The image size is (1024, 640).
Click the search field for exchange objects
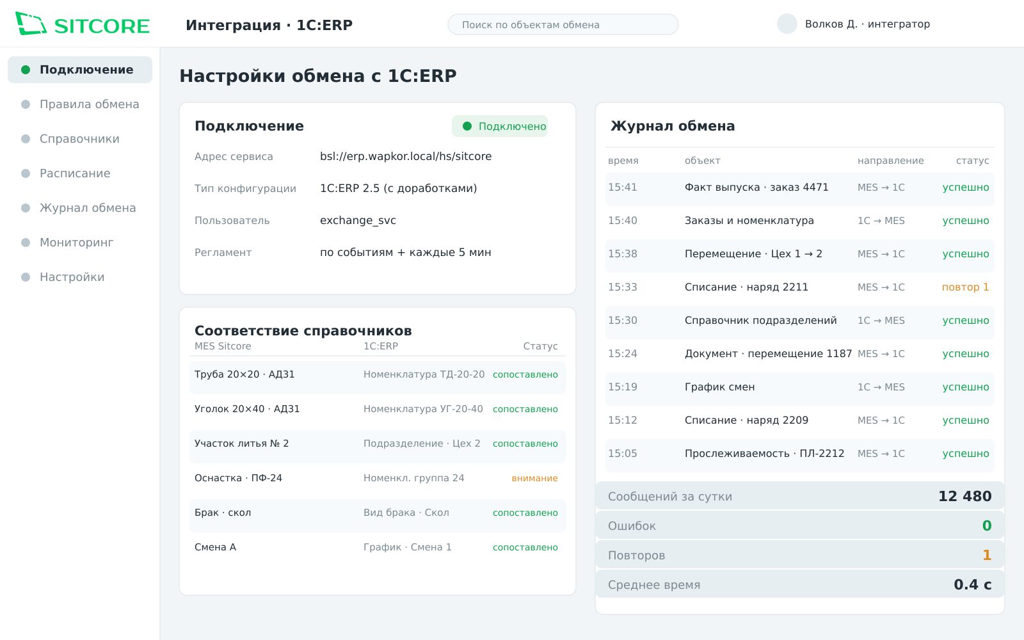[563, 24]
